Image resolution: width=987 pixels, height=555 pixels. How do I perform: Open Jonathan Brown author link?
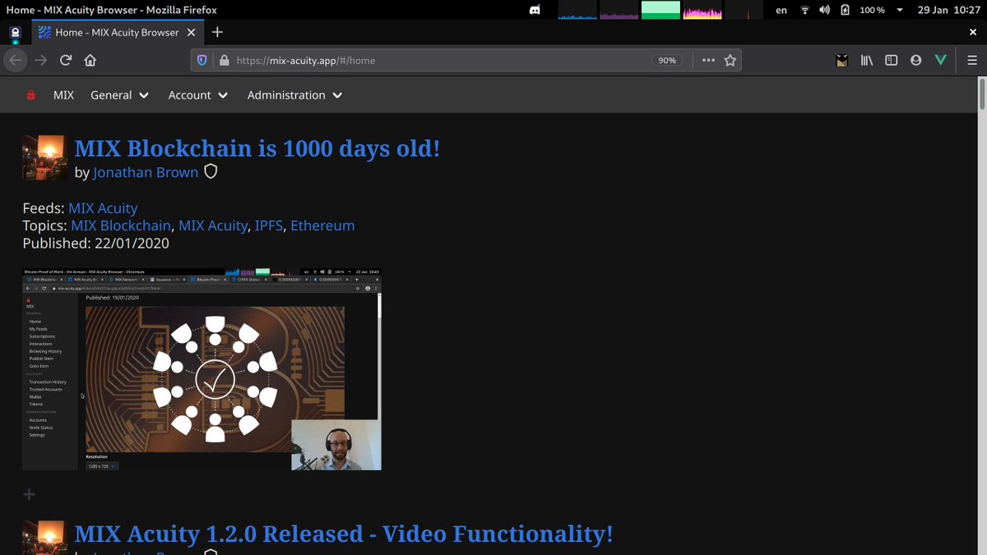tap(146, 173)
